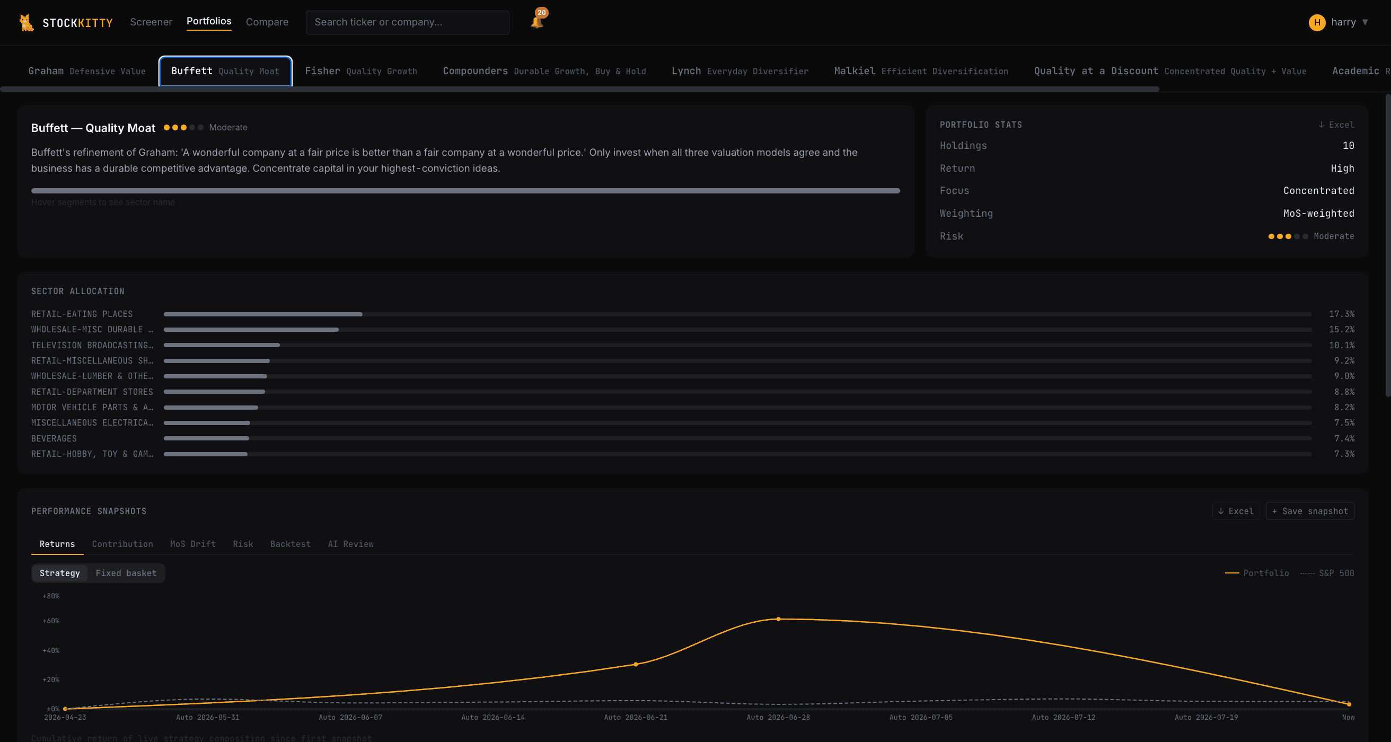Export Performance Snapshots to Excel

coord(1236,511)
